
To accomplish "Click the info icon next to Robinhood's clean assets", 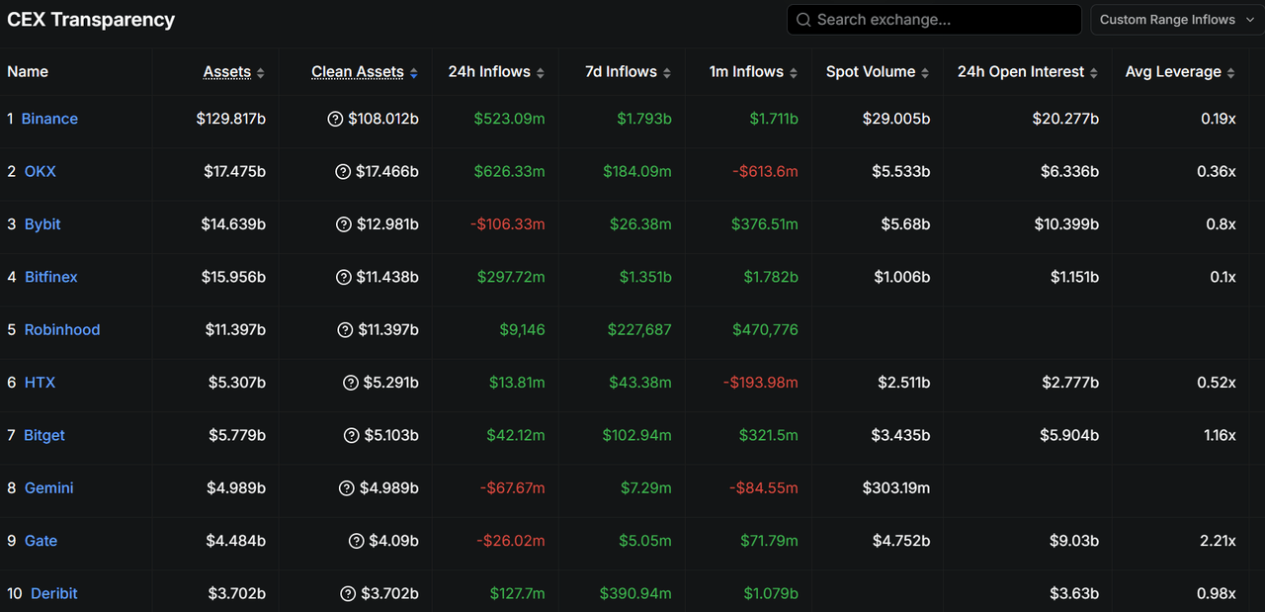I will (x=344, y=329).
